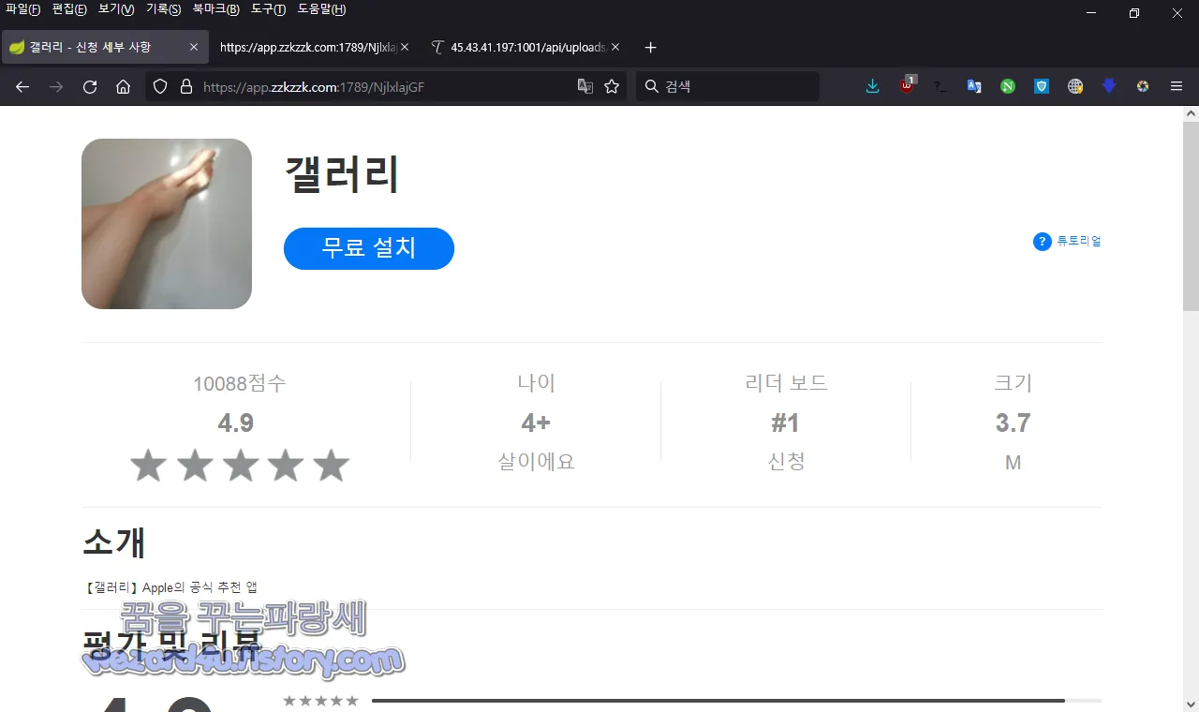Close the app.zzkzzk.com tab
This screenshot has height=712, width=1199.
click(405, 47)
